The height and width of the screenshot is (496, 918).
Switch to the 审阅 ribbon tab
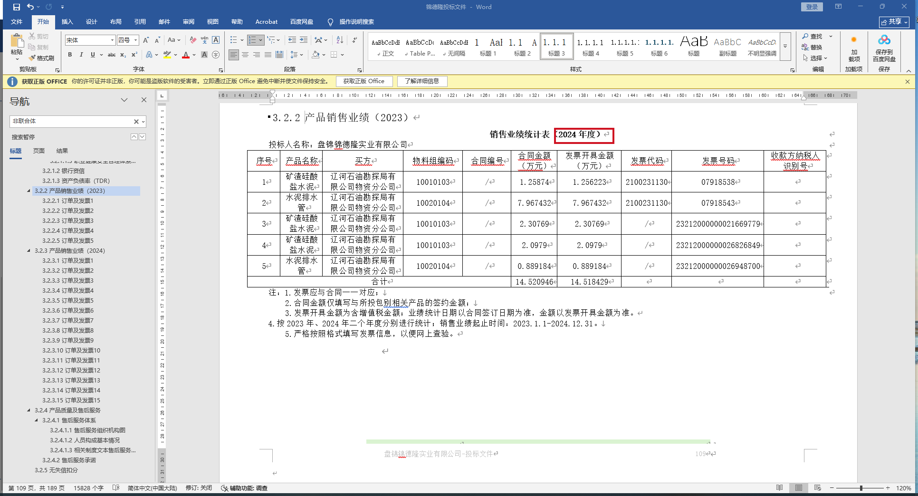188,22
